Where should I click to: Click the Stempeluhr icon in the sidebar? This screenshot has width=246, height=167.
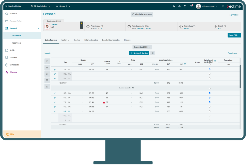7,65
